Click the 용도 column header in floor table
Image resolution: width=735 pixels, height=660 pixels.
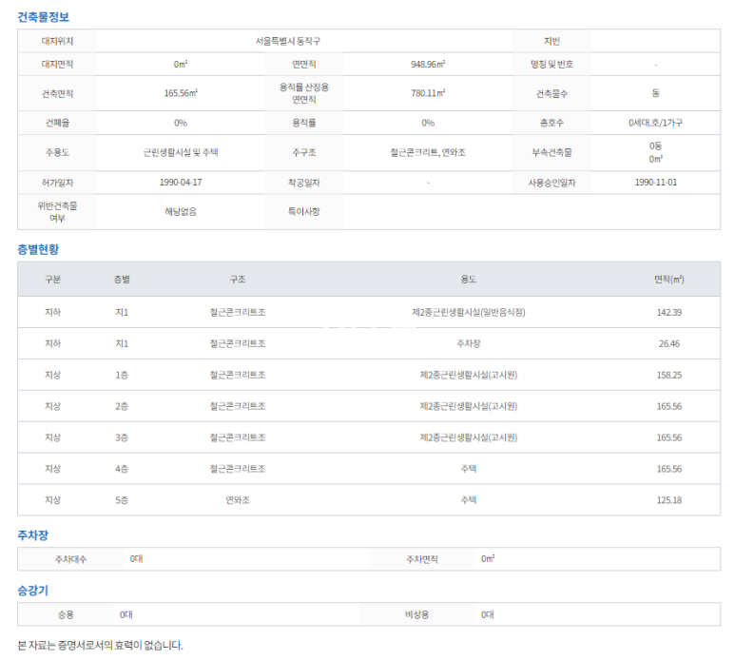[x=468, y=280]
